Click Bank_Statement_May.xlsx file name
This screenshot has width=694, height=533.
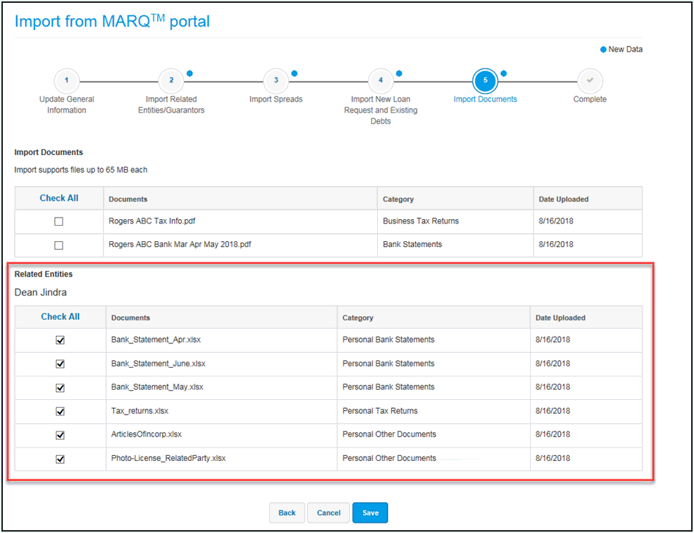coord(157,387)
